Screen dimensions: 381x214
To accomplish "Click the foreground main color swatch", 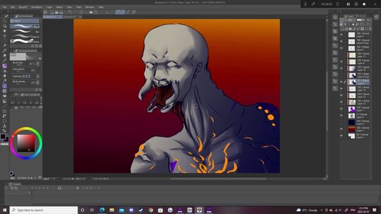I will [3, 136].
